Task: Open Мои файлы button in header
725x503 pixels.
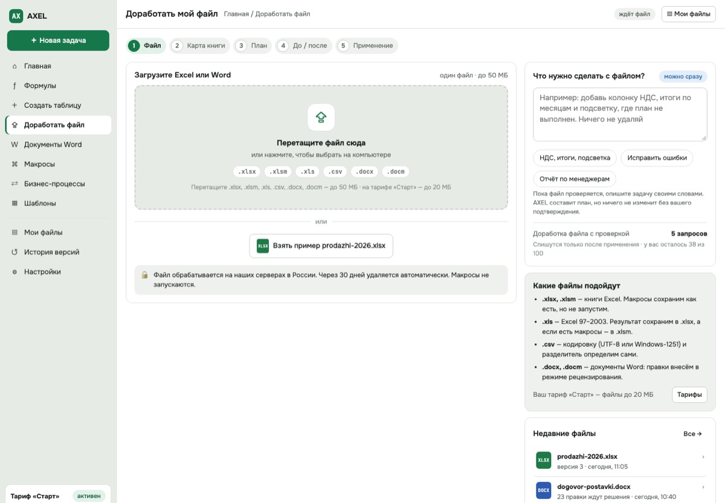Action: pyautogui.click(x=689, y=14)
